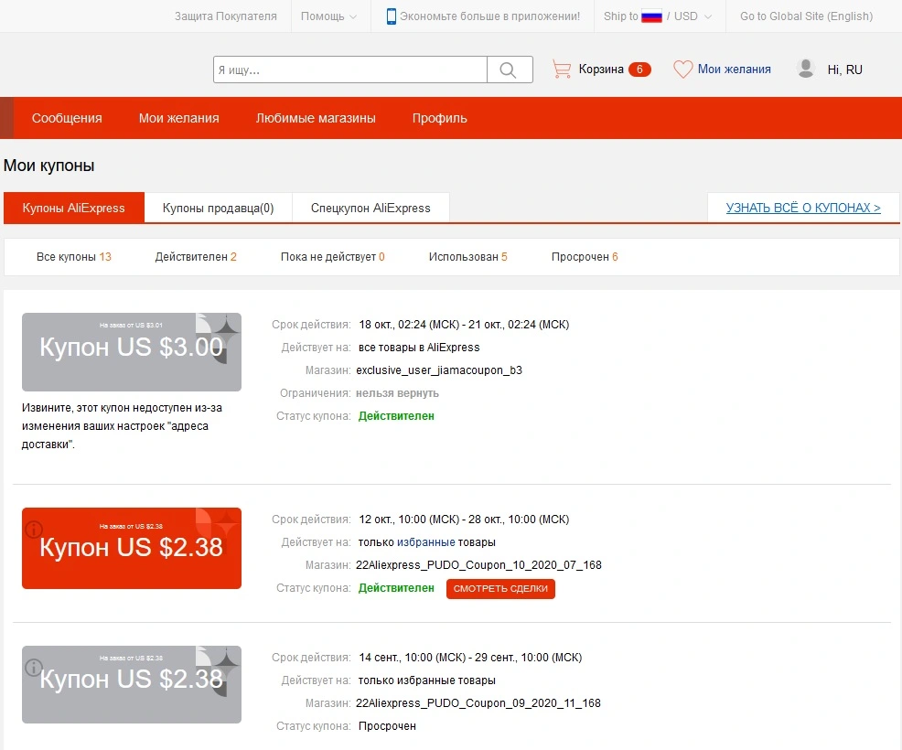Click the user avatar icon
Image resolution: width=902 pixels, height=750 pixels.
806,69
